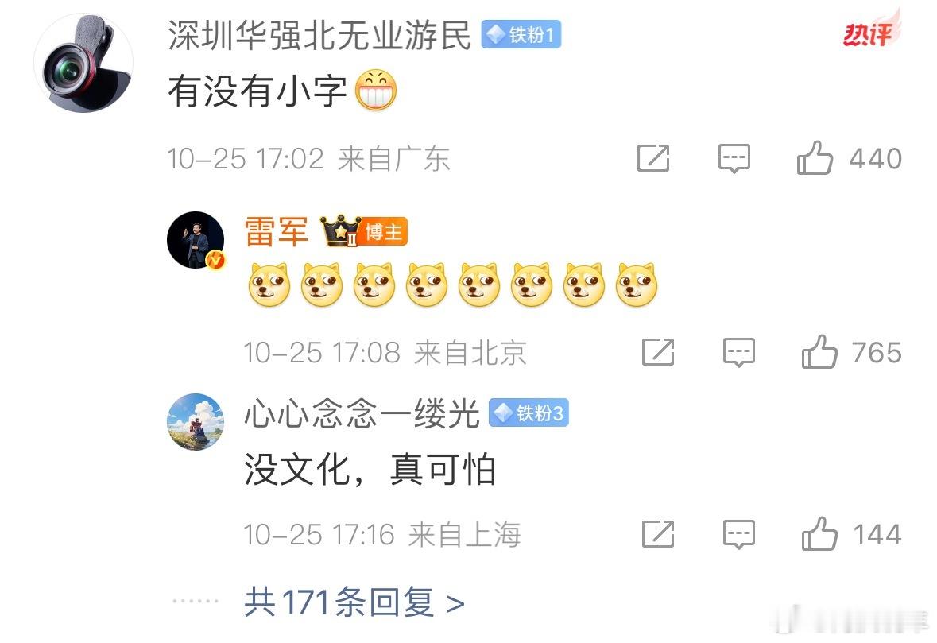Tap 雷军's round avatar photo
Screen dimensions: 937x643
click(196, 239)
